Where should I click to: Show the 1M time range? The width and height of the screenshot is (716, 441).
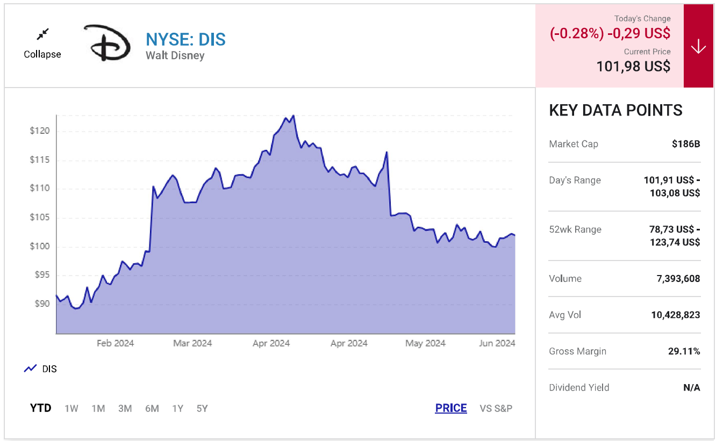(98, 408)
